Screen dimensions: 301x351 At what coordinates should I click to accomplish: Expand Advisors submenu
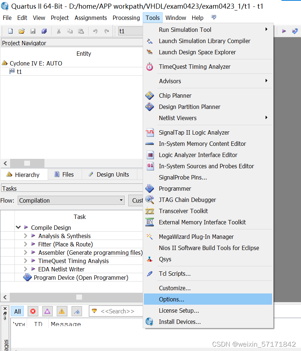pyautogui.click(x=208, y=81)
